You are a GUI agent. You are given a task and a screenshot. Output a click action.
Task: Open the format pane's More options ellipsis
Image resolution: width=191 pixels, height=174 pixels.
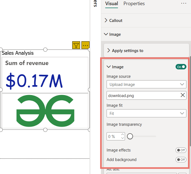184,3
